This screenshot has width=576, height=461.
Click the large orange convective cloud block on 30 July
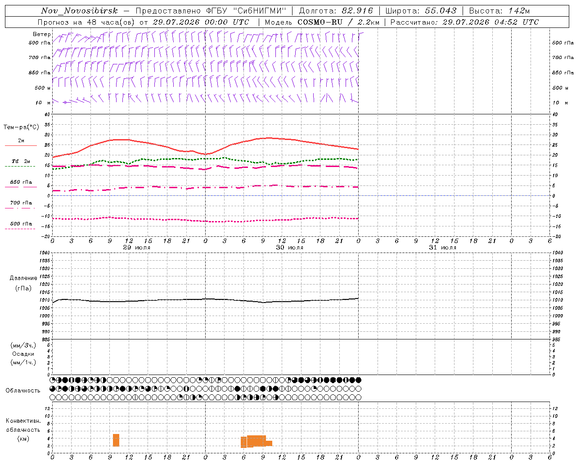pyautogui.click(x=256, y=441)
